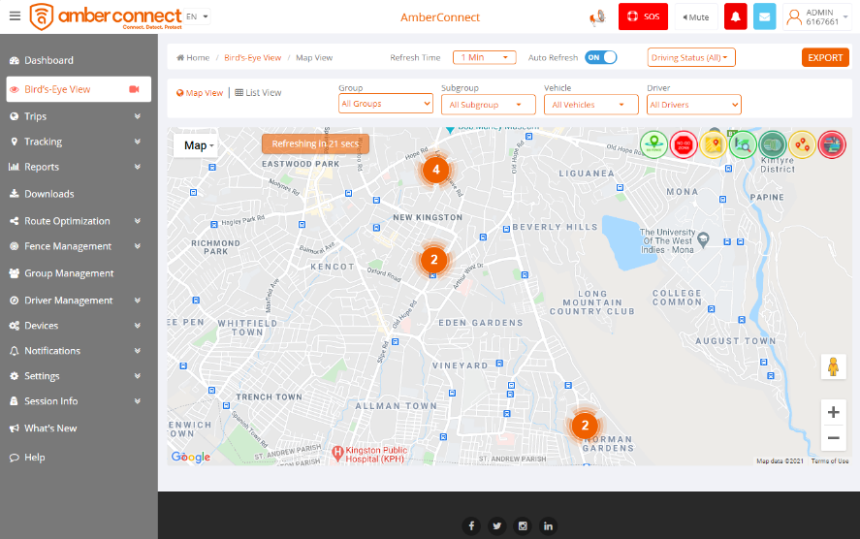Click the dark green overlapping circles icon
The width and height of the screenshot is (860, 539).
point(772,144)
